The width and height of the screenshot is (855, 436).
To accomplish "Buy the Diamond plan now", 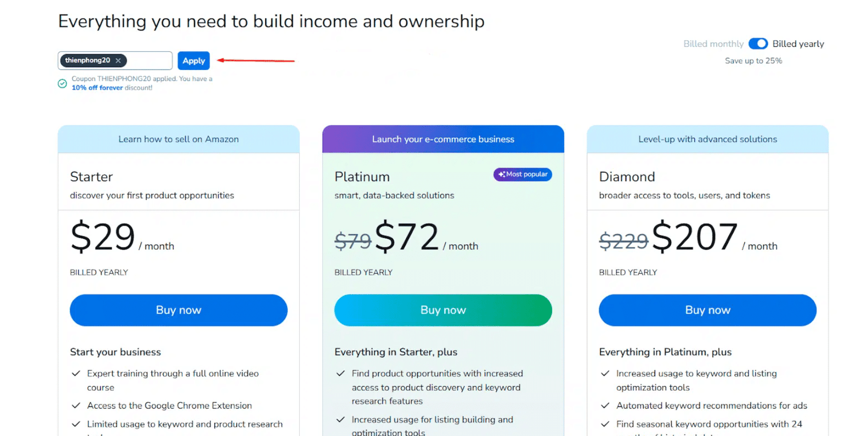I will 708,310.
